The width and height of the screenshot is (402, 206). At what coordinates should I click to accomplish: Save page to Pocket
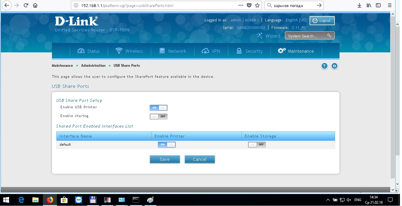[x=249, y=5]
